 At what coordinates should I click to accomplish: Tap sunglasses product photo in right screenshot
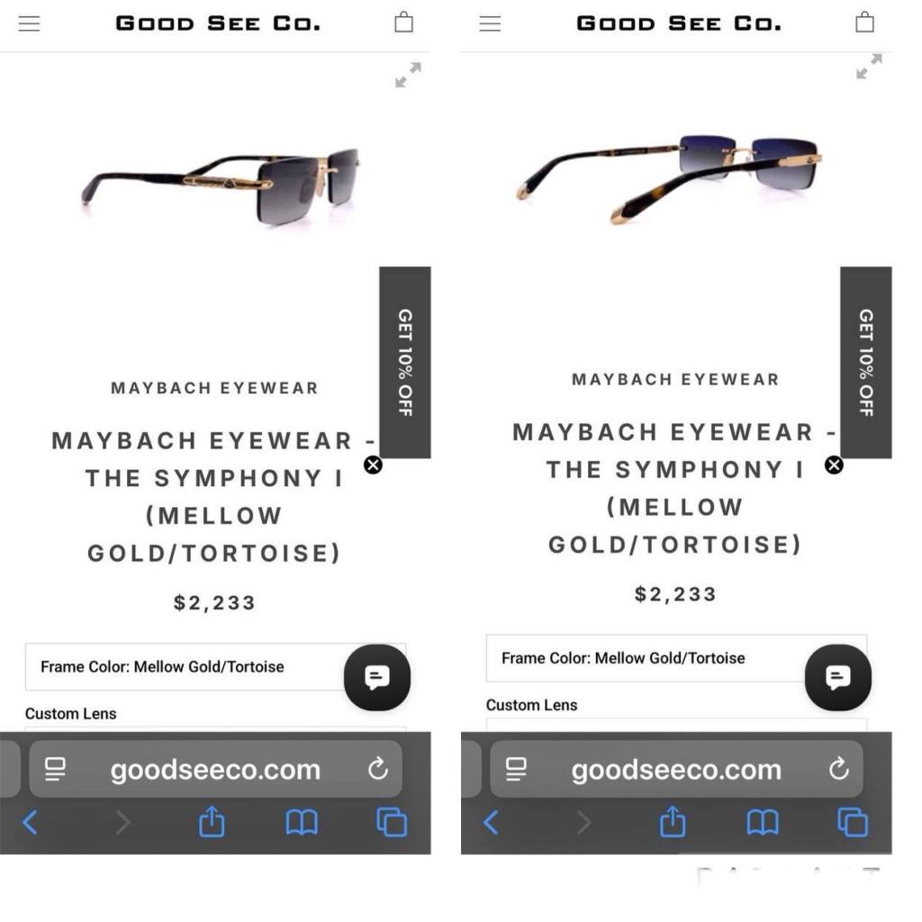pyautogui.click(x=670, y=179)
